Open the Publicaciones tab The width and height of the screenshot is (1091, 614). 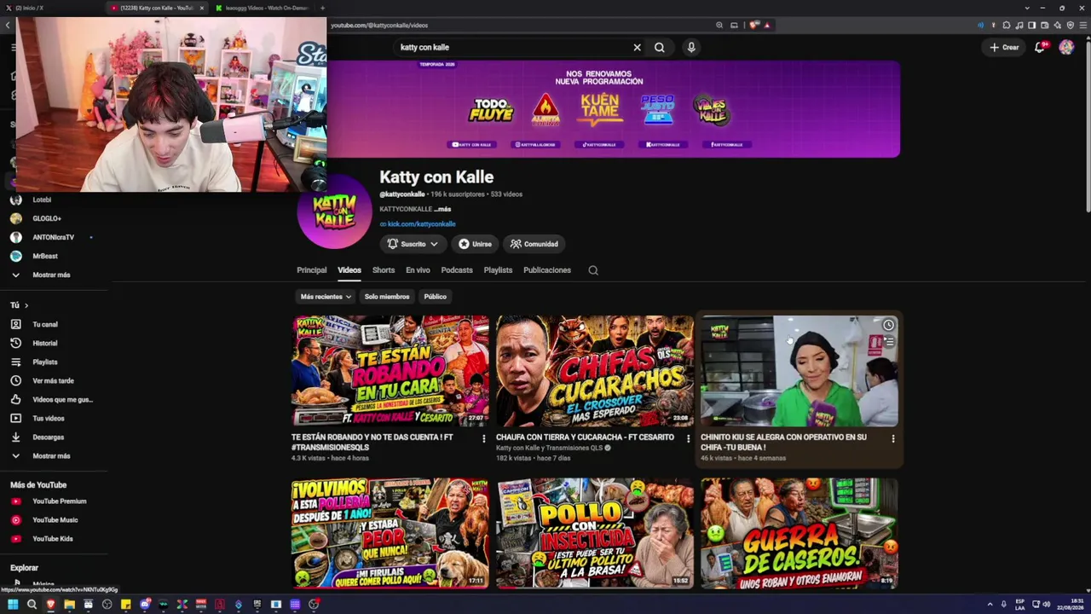(547, 270)
